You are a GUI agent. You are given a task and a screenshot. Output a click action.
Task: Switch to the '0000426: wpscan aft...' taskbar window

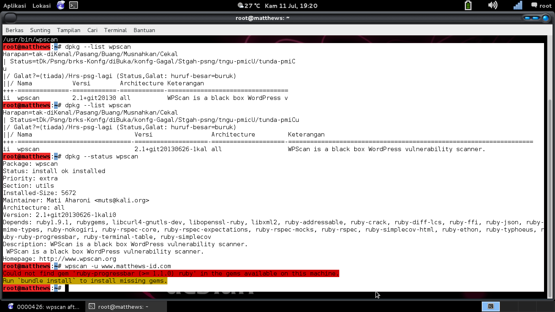click(x=44, y=307)
